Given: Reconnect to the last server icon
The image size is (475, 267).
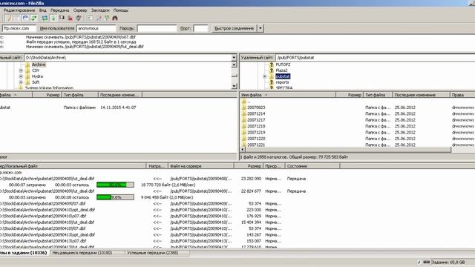Looking at the screenshot, I should pos(79,18).
